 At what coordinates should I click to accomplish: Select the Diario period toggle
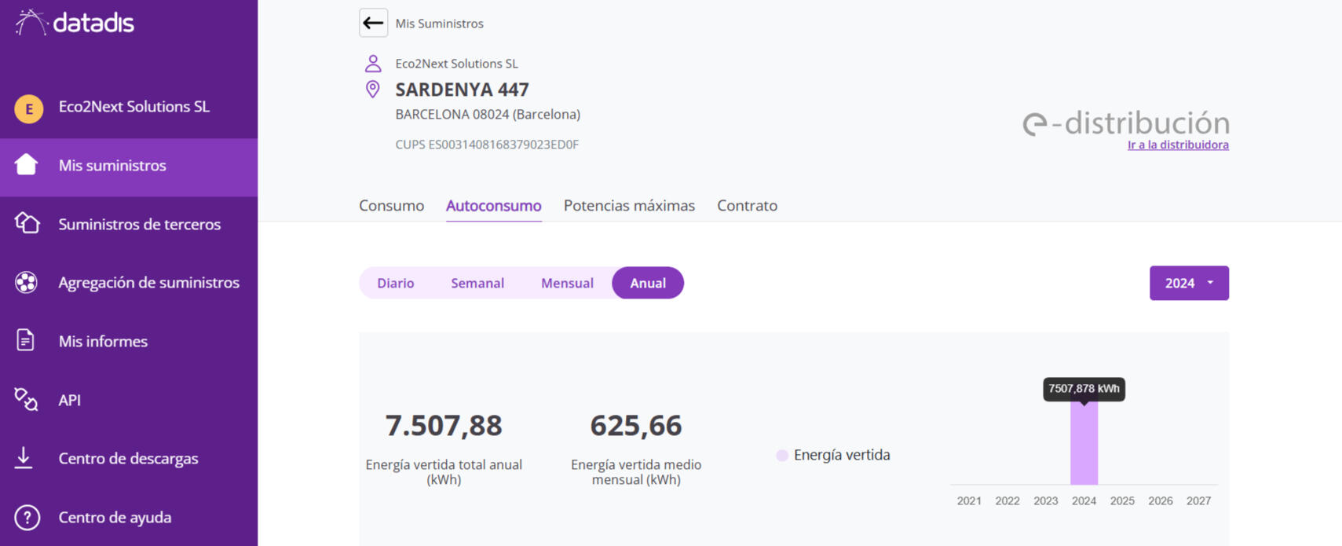click(x=395, y=283)
